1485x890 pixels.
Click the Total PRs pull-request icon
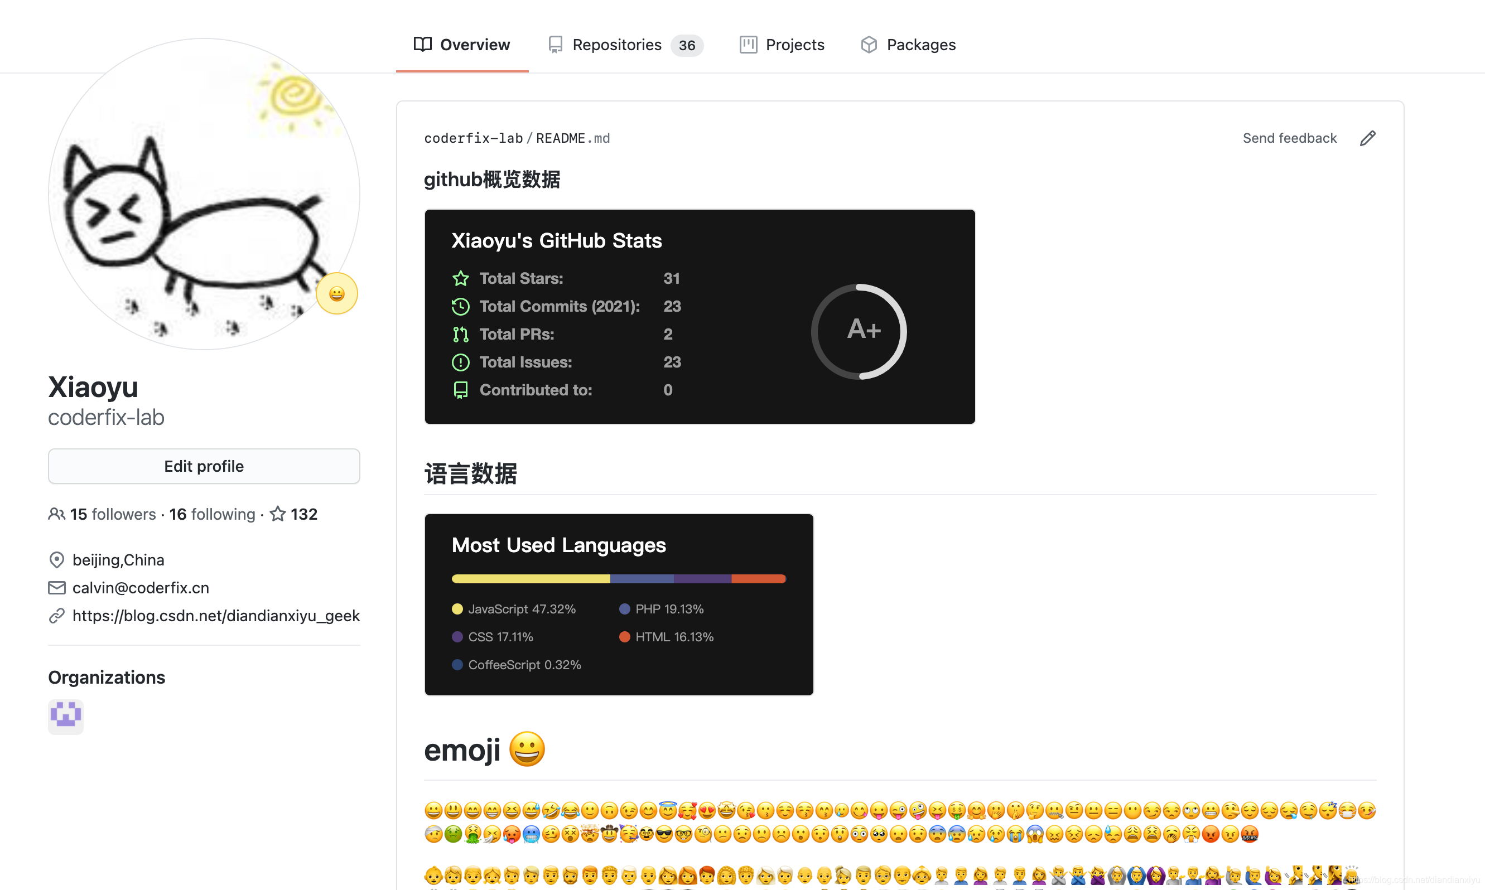(x=460, y=334)
